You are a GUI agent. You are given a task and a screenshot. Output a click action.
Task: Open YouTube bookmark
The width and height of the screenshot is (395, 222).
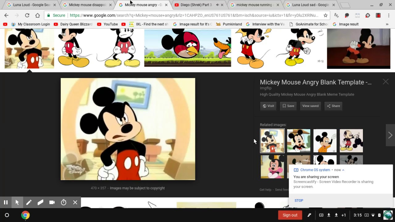pyautogui.click(x=107, y=24)
